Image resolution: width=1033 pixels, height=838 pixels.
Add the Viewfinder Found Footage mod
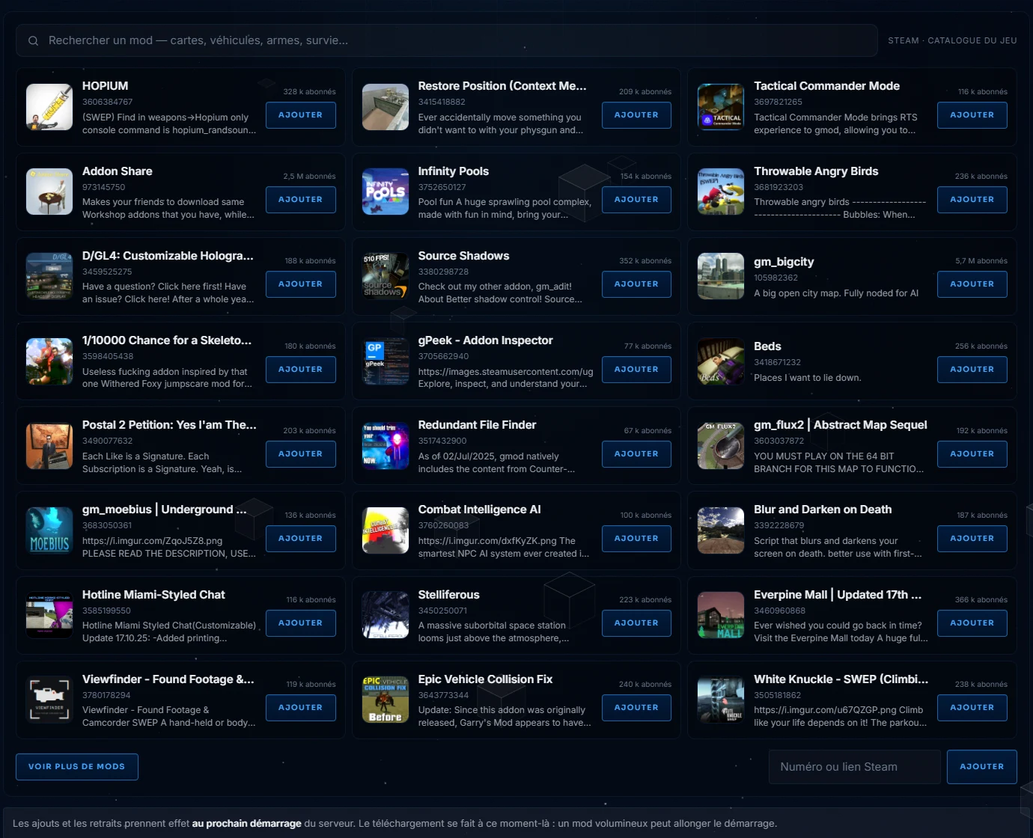300,708
